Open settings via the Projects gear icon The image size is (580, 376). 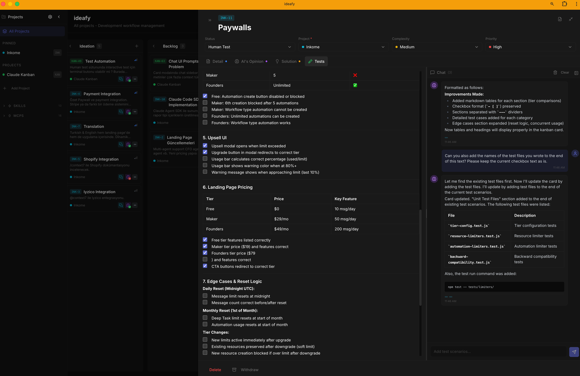pyautogui.click(x=50, y=17)
